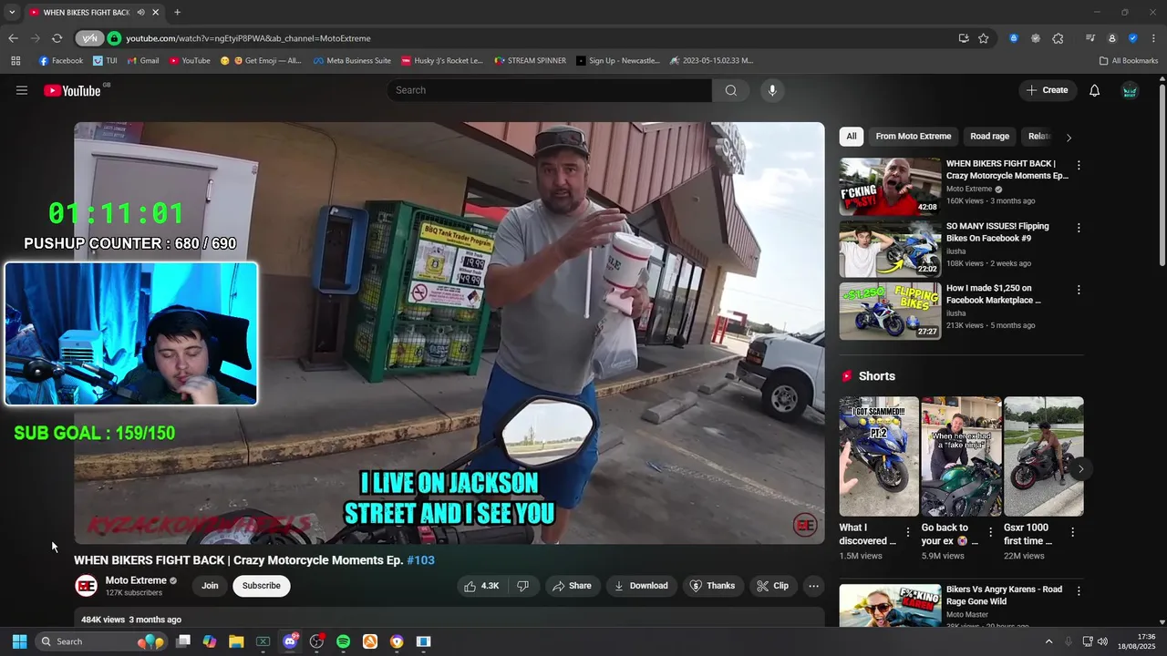Open 'Gsxr 1000 first time' short thumbnail

pyautogui.click(x=1044, y=456)
